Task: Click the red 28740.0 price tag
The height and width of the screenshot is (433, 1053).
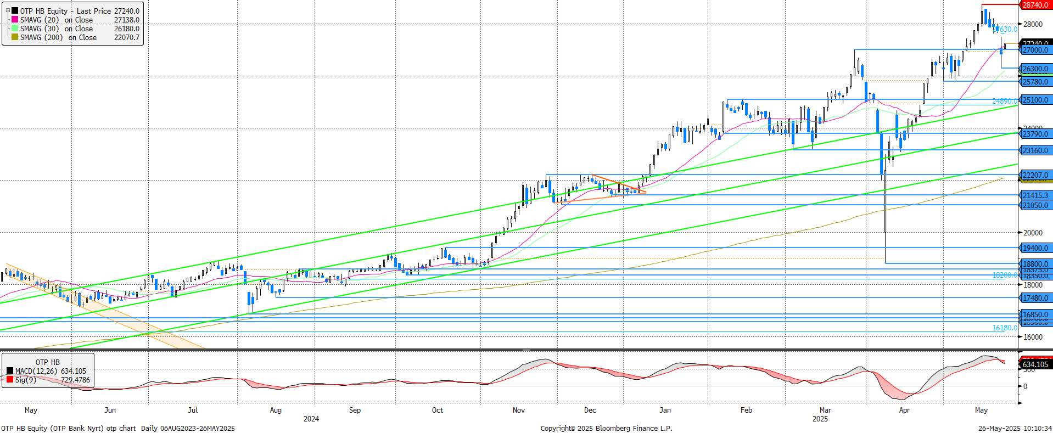Action: pyautogui.click(x=1035, y=5)
